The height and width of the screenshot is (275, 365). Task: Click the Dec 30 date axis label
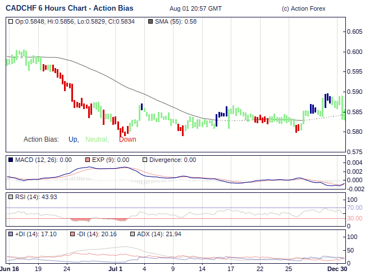pos(337,269)
